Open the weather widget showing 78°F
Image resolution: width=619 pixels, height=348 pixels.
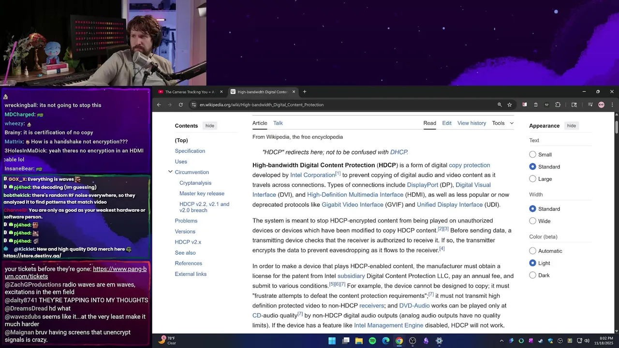168,341
